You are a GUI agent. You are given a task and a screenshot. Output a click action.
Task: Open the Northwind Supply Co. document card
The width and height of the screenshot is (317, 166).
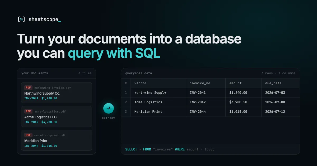tap(57, 93)
